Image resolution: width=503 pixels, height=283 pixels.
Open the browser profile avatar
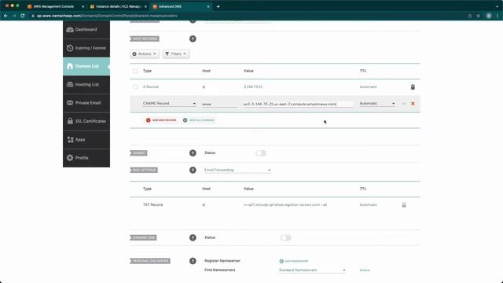489,16
